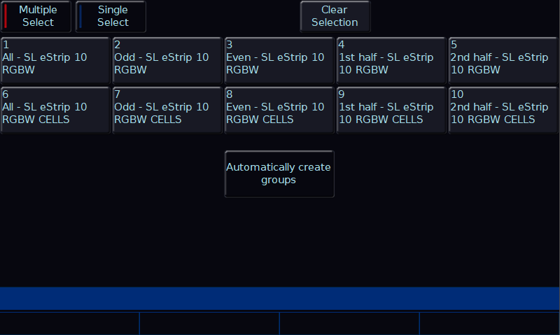
Task: Click the fourth empty bottom softkey
Action: [x=489, y=323]
